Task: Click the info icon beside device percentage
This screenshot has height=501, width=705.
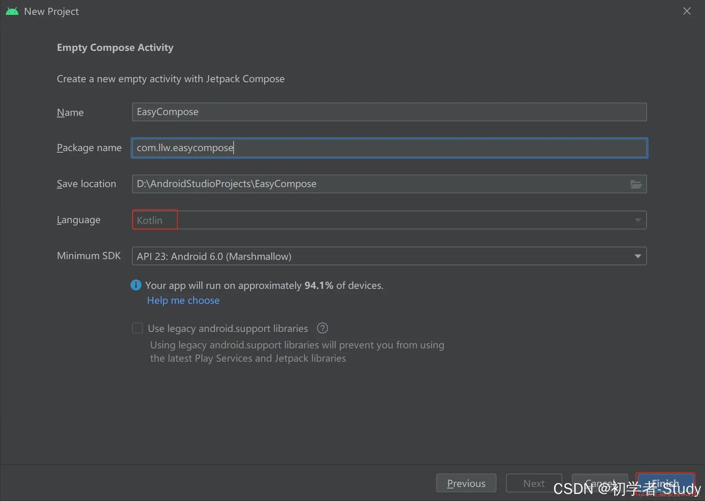Action: click(x=136, y=285)
